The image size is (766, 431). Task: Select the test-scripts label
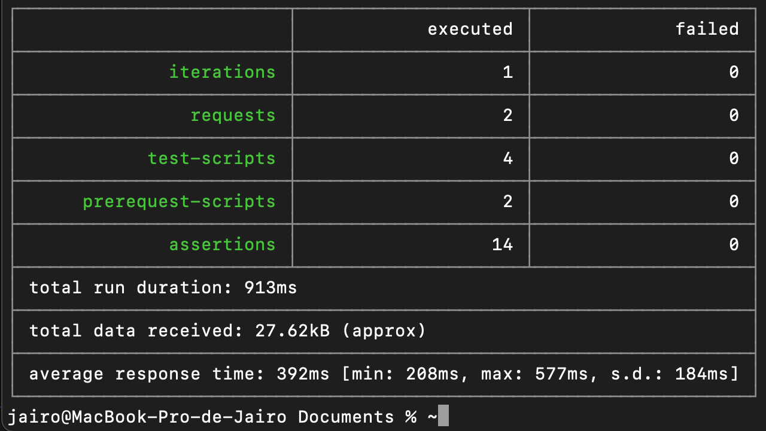tap(211, 159)
